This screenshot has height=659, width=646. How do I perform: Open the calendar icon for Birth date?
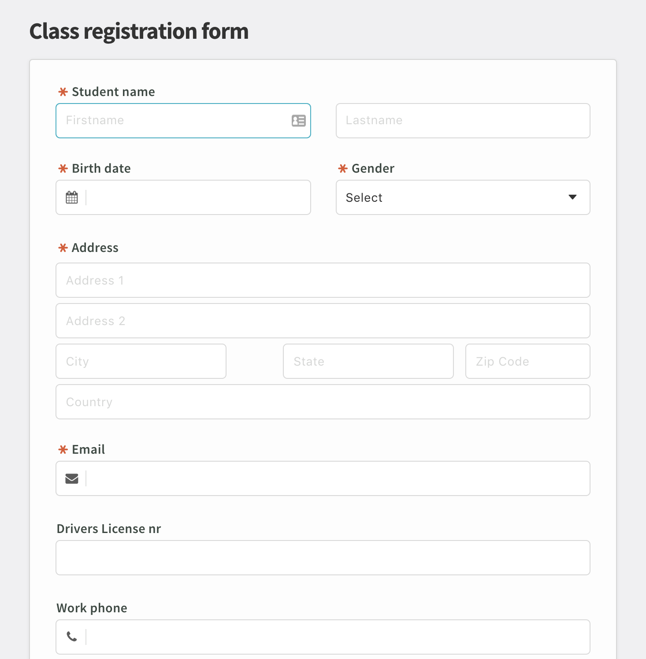(x=72, y=197)
